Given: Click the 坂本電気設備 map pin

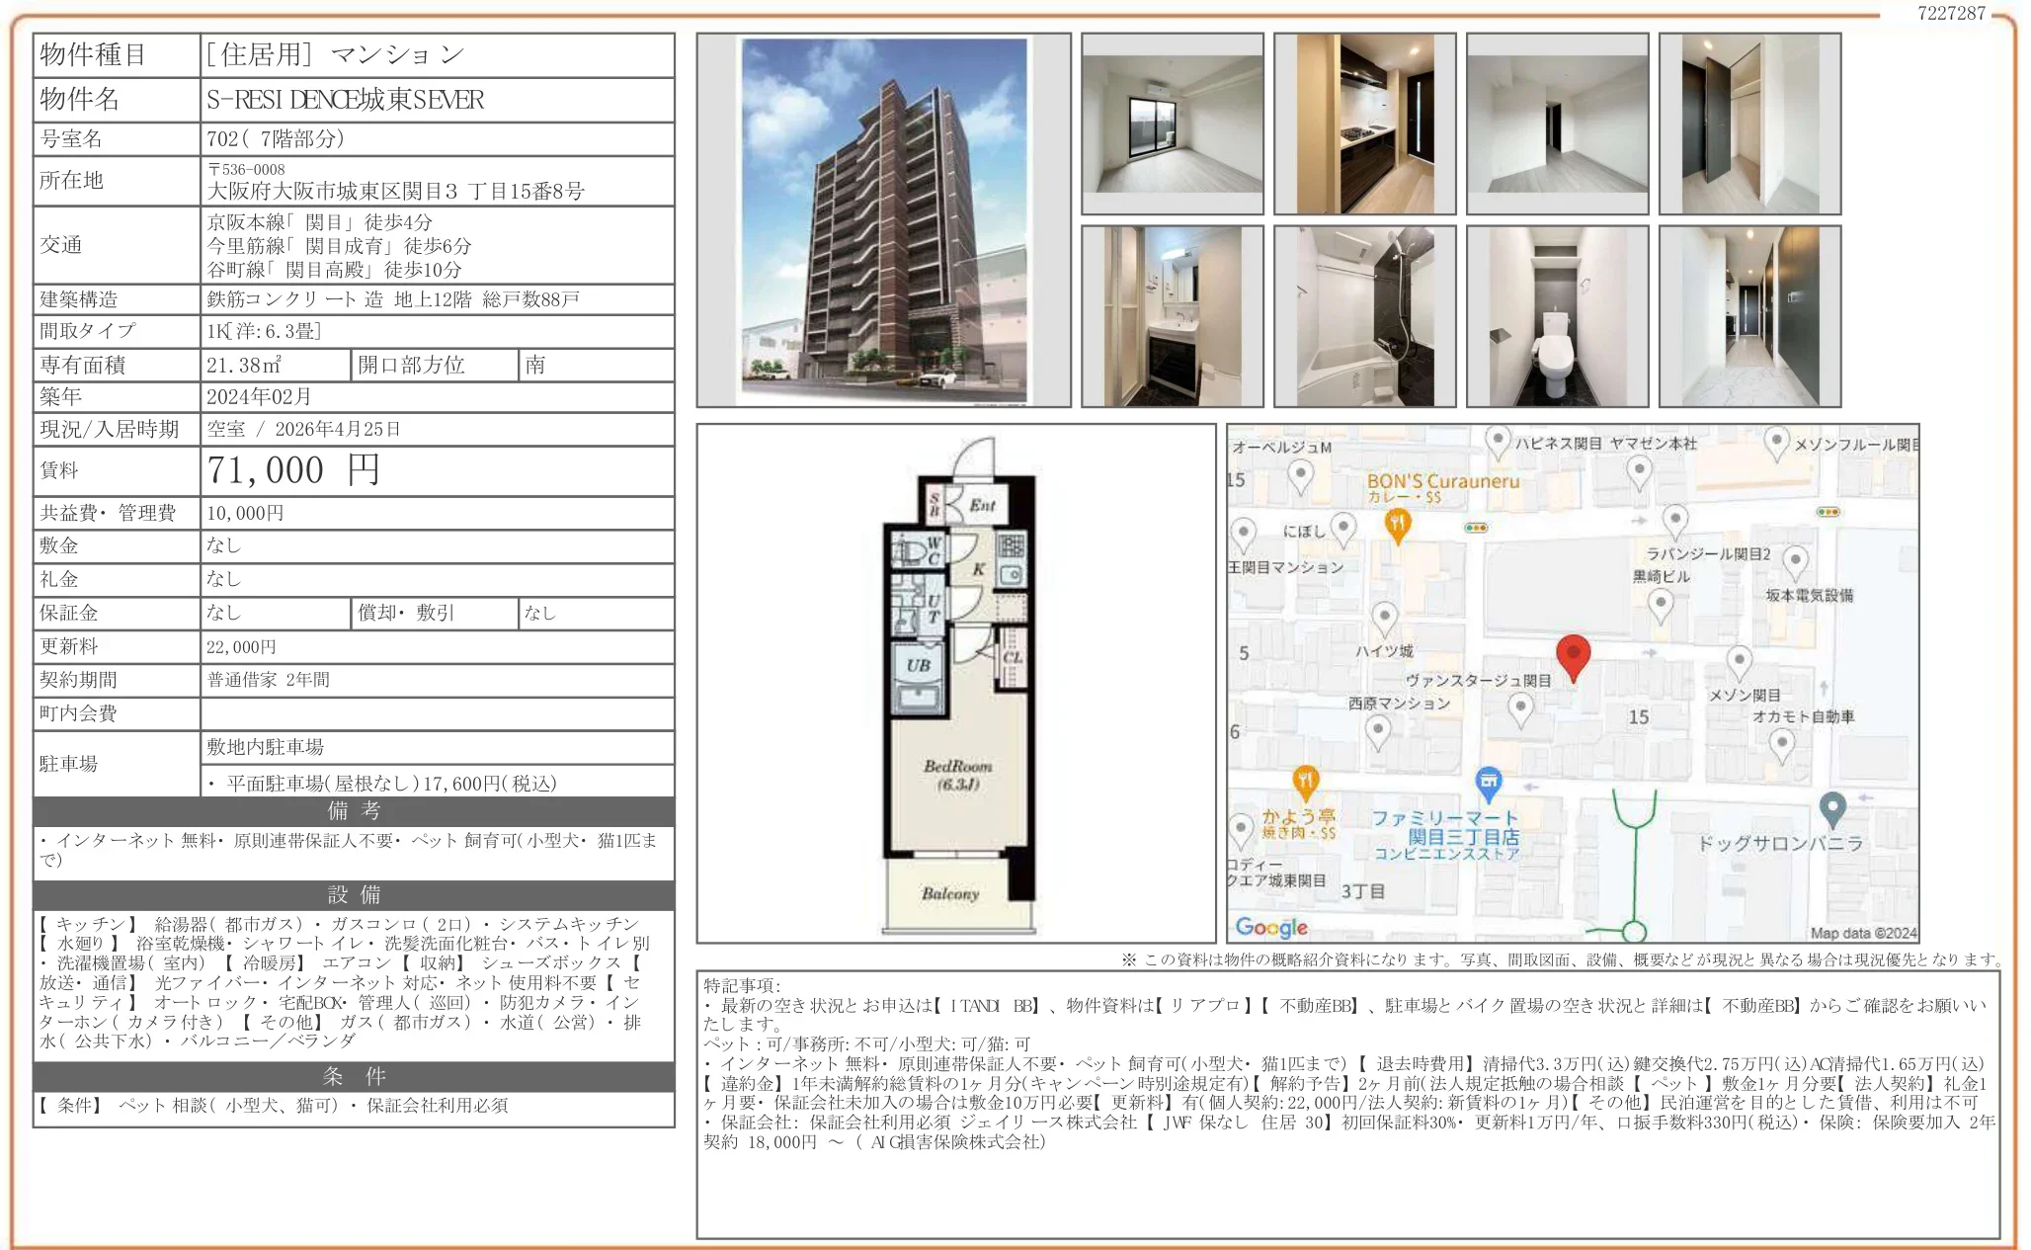Looking at the screenshot, I should click(x=1795, y=561).
